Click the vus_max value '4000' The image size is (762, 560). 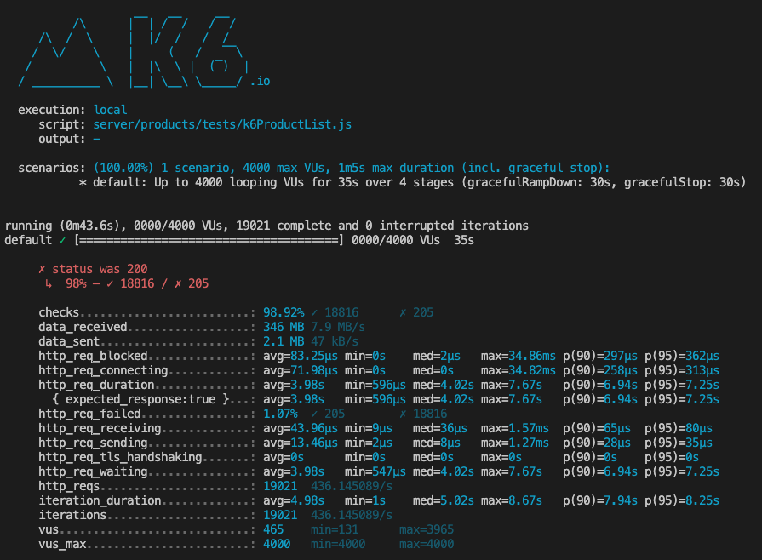pos(277,545)
